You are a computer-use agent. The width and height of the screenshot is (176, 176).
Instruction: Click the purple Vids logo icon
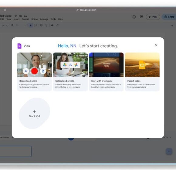point(19,46)
